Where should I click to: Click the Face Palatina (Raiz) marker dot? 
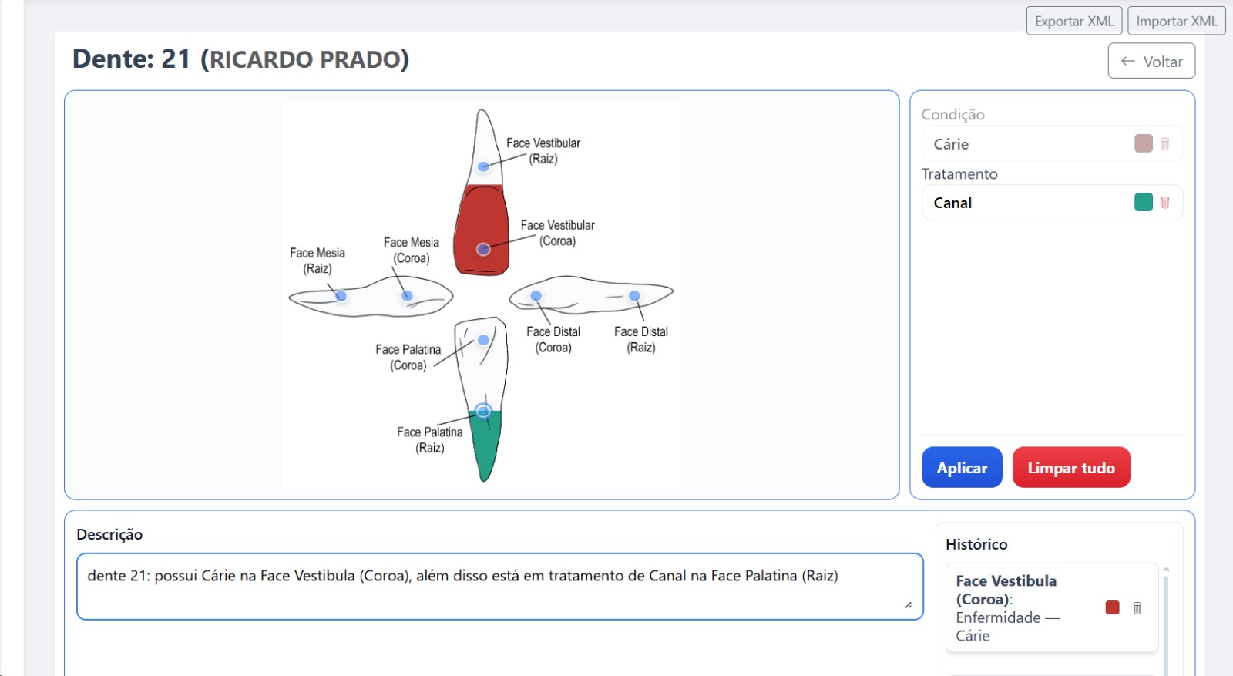tap(483, 411)
